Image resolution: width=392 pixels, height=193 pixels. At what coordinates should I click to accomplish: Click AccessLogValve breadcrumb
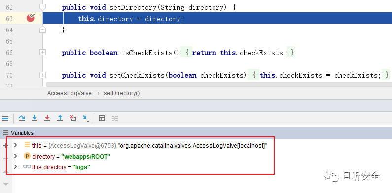[x=69, y=93]
